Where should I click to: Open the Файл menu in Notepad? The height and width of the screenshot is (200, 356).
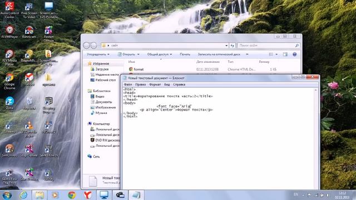pyautogui.click(x=128, y=84)
